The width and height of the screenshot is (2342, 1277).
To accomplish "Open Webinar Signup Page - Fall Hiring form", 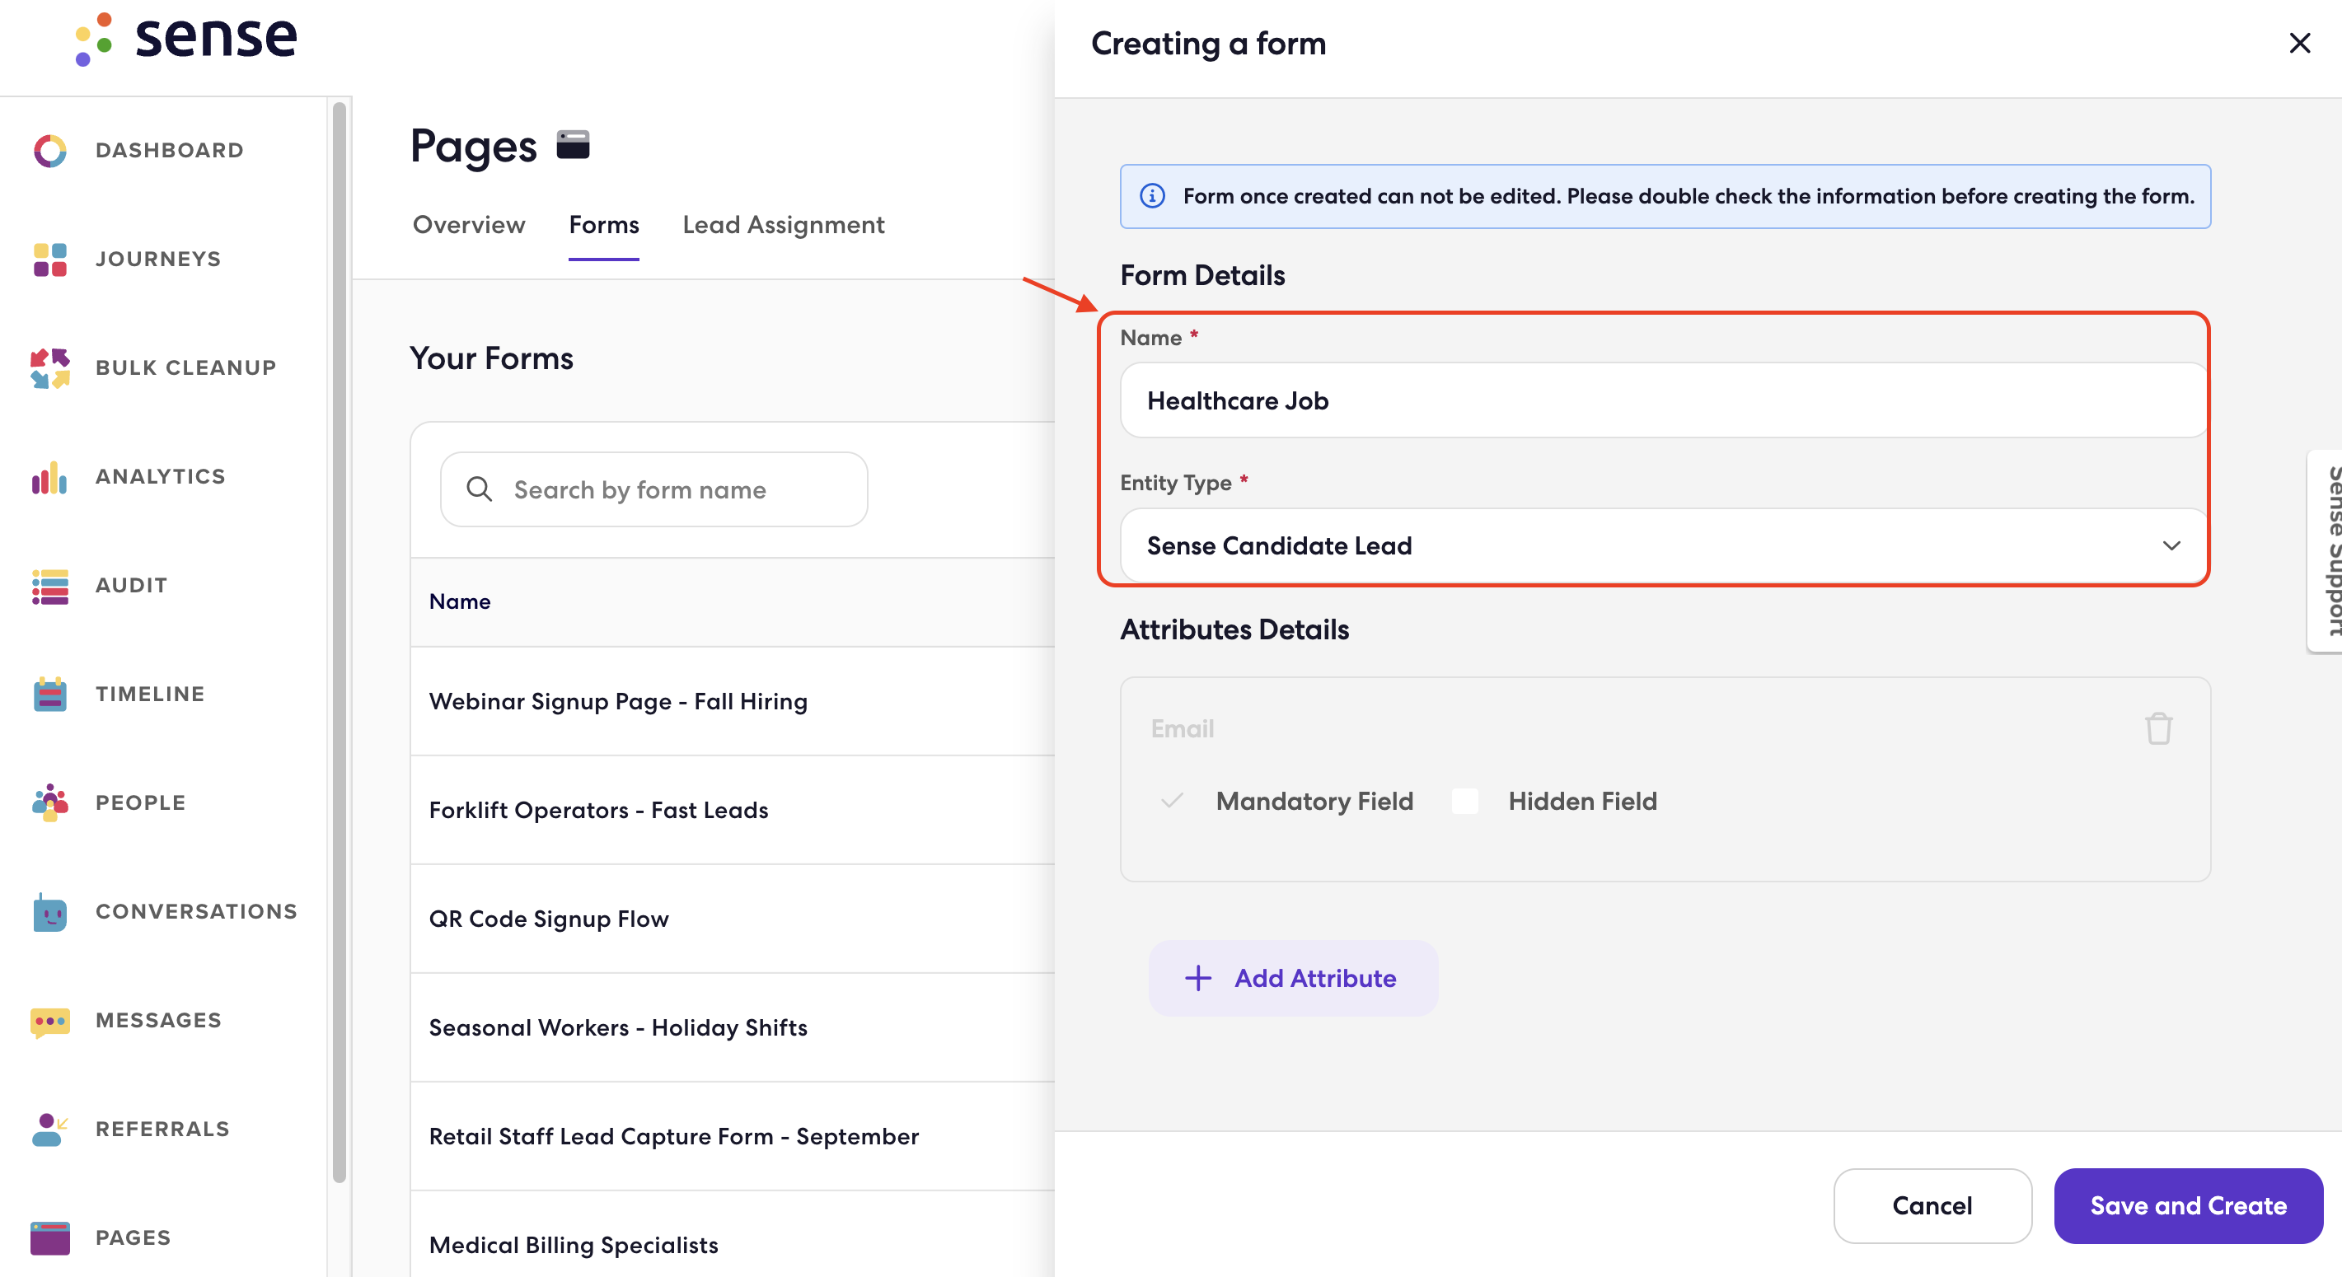I will coord(618,702).
